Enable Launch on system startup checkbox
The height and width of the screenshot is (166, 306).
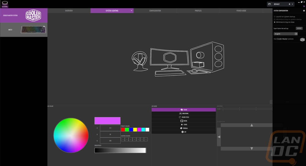point(274,17)
